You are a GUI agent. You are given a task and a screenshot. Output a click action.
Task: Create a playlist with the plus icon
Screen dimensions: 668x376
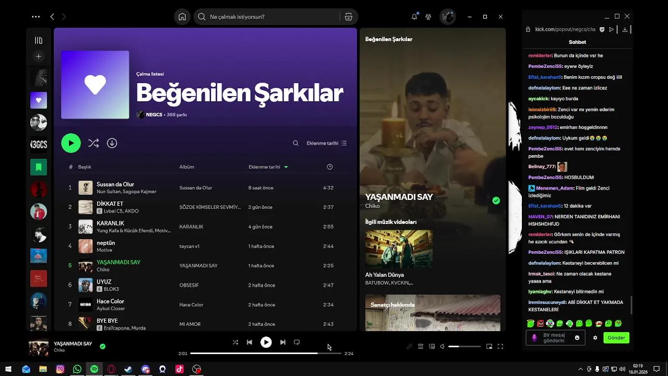pyautogui.click(x=39, y=56)
